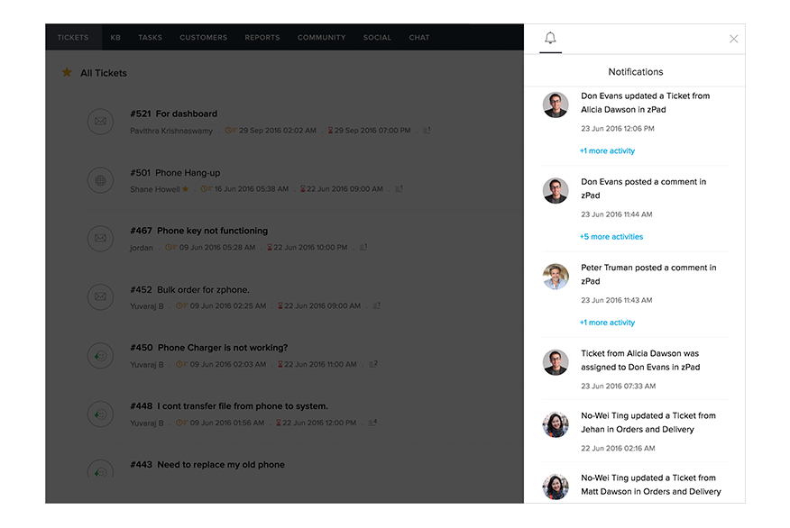
Task: Open ticket #452 Bulk order for zphone
Action: pos(190,289)
